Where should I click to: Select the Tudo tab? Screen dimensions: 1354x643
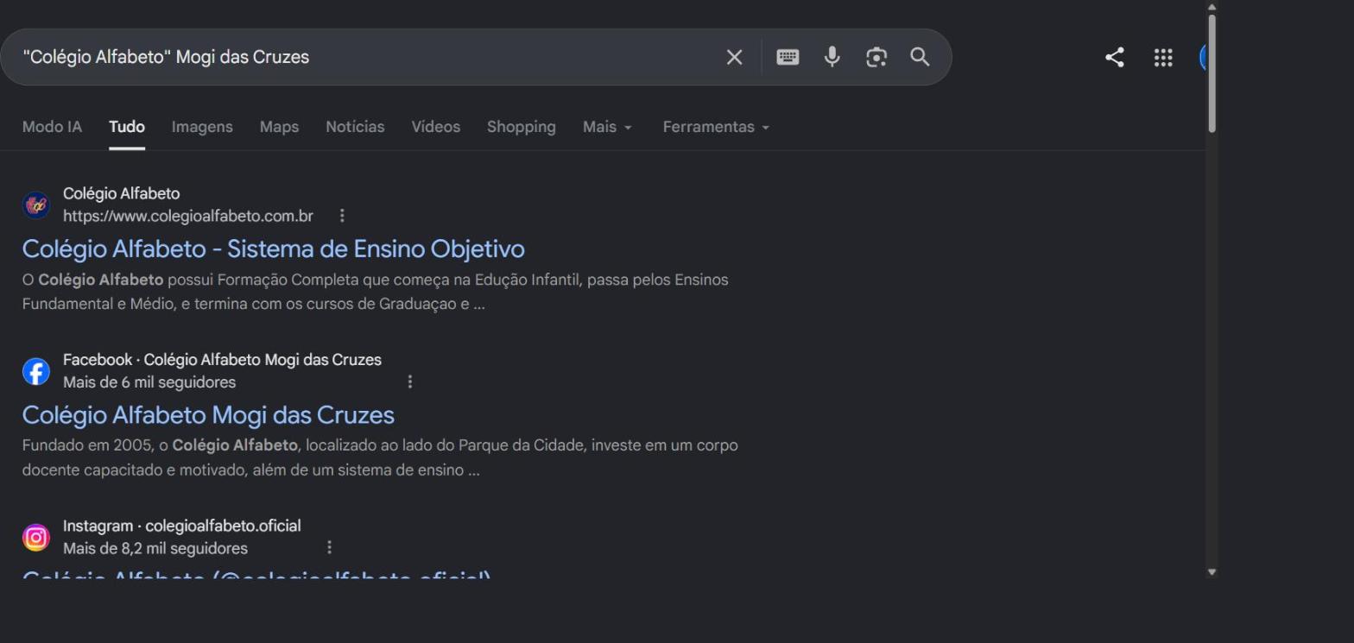tap(127, 127)
